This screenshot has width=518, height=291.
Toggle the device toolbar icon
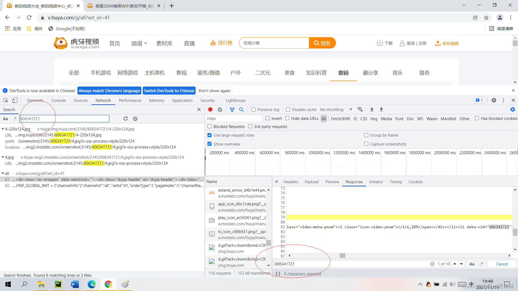click(15, 100)
